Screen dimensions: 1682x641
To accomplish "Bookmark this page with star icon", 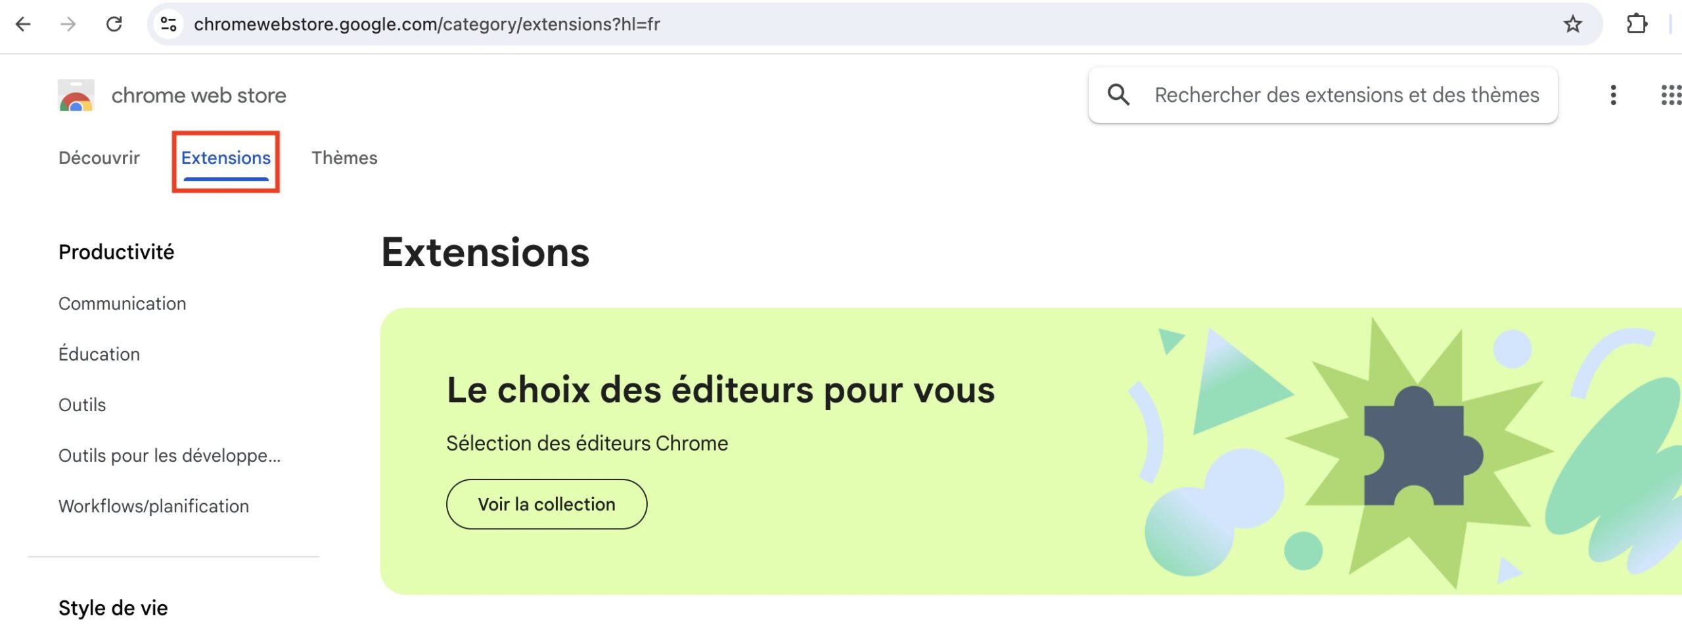I will pos(1572,24).
